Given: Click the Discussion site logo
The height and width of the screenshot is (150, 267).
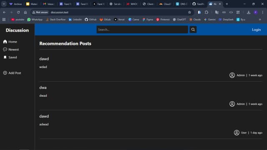Looking at the screenshot, I should pos(17,30).
